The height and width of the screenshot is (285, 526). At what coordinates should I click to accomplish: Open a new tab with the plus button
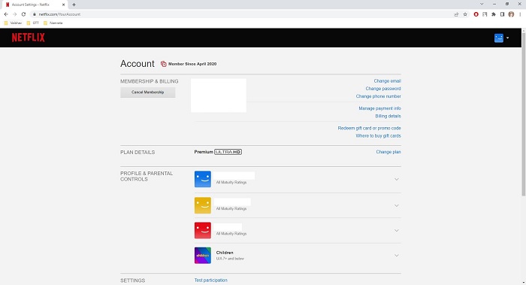pyautogui.click(x=74, y=5)
